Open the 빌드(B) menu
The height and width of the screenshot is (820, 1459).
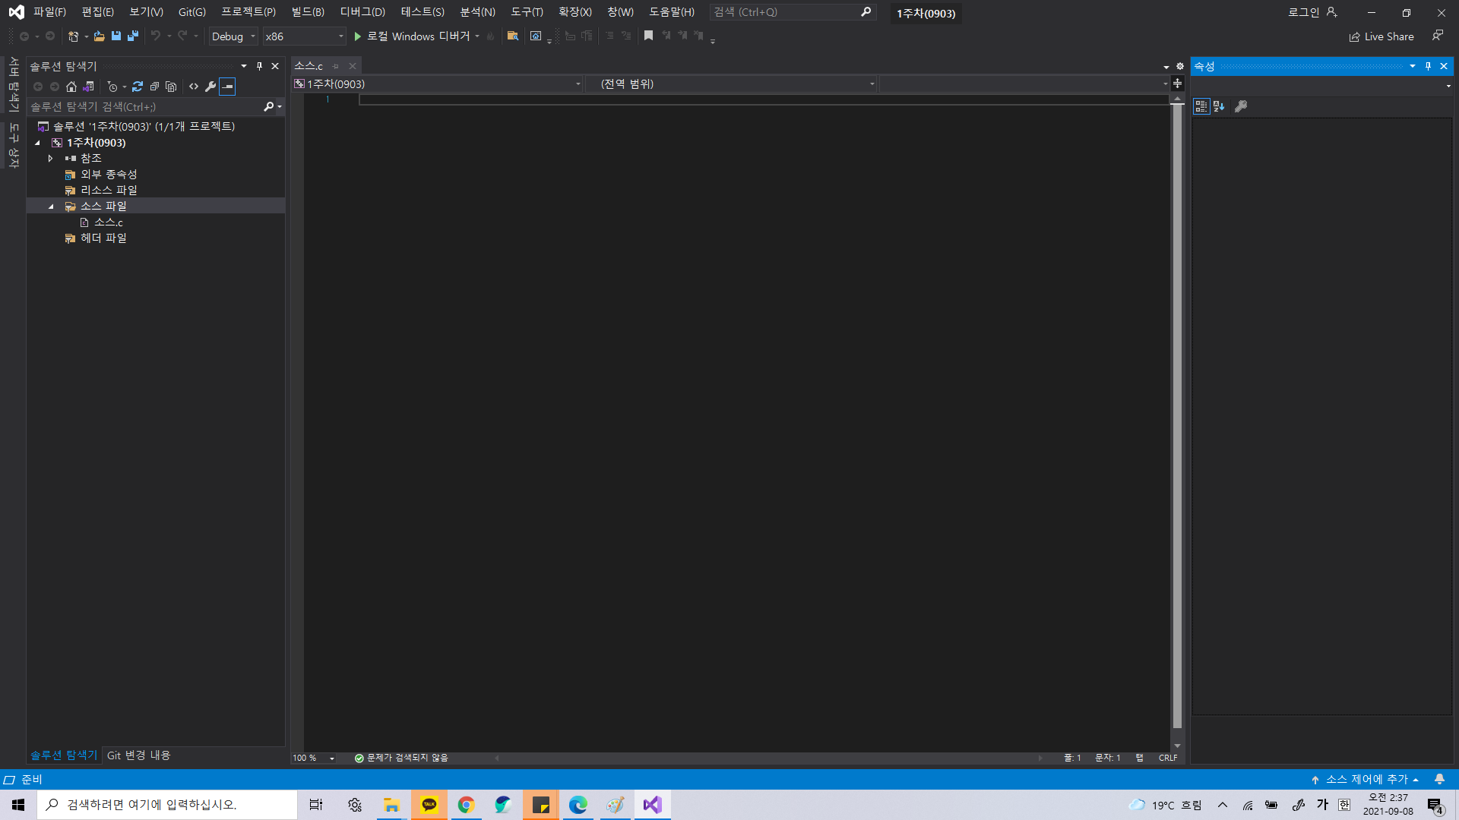point(308,12)
